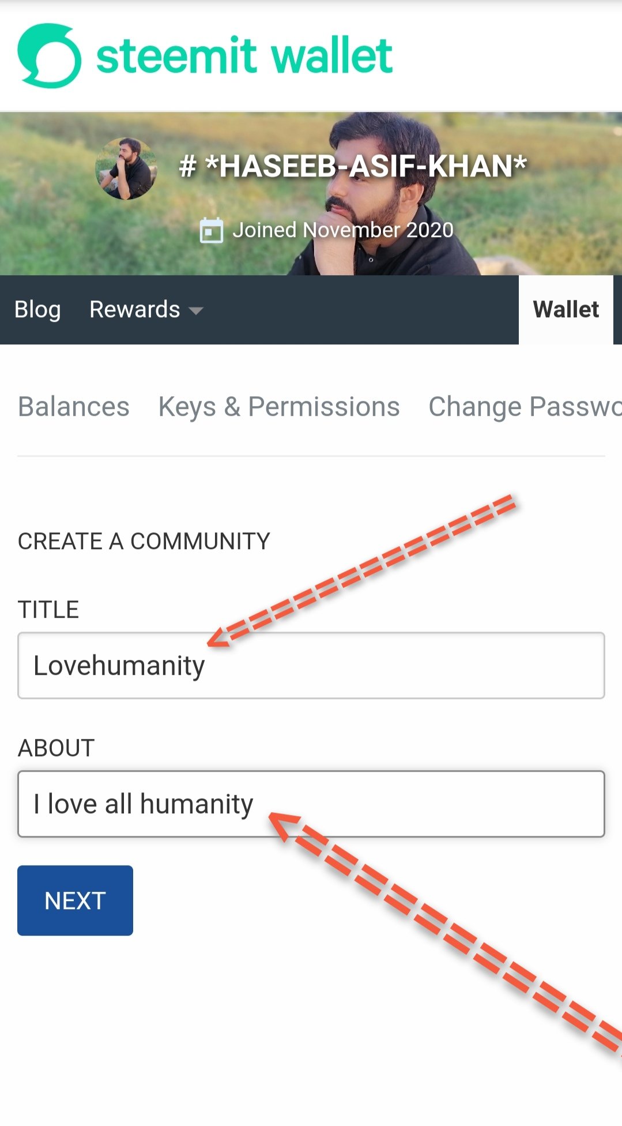The height and width of the screenshot is (1126, 622).
Task: Click the ABOUT label above the field
Action: pyautogui.click(x=56, y=748)
